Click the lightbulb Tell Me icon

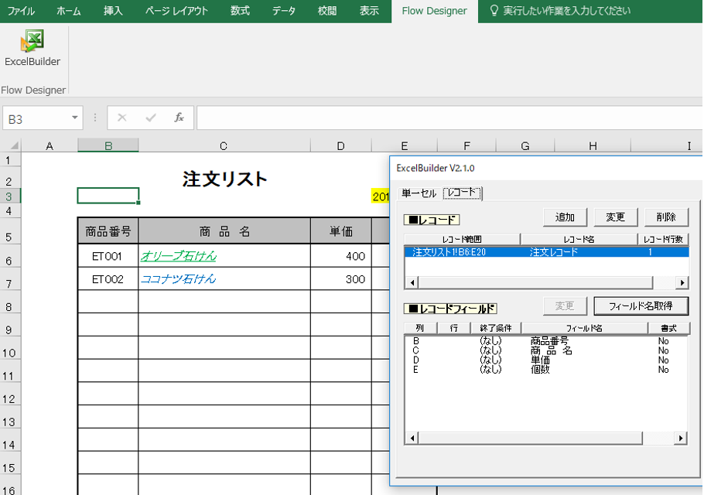click(494, 11)
